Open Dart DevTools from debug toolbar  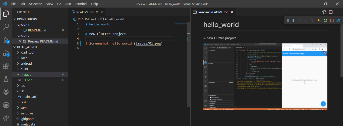338,20
